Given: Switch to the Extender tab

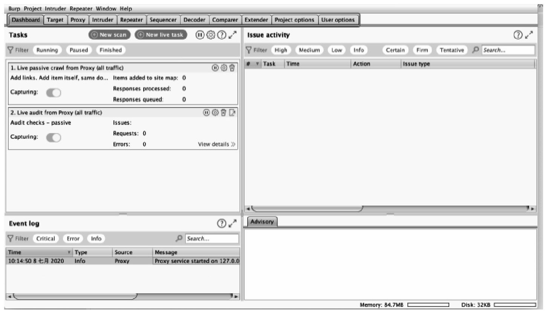Looking at the screenshot, I should click(x=256, y=20).
